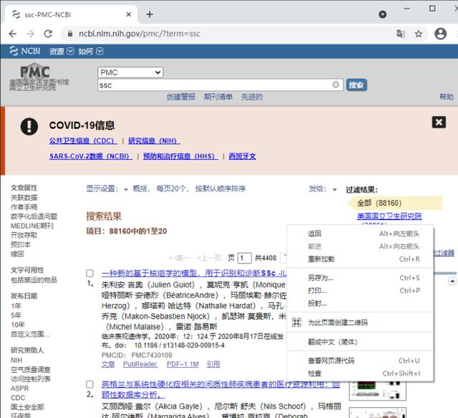This screenshot has width=458, height=418.
Task: Open 自定义范围... date filter
Action: [30, 334]
